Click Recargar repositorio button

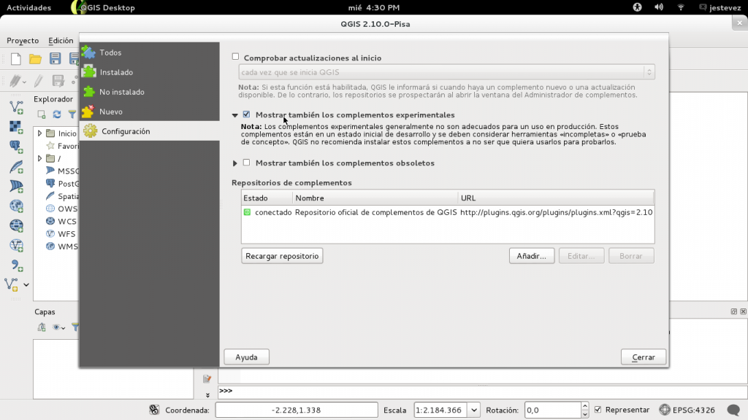pyautogui.click(x=282, y=256)
